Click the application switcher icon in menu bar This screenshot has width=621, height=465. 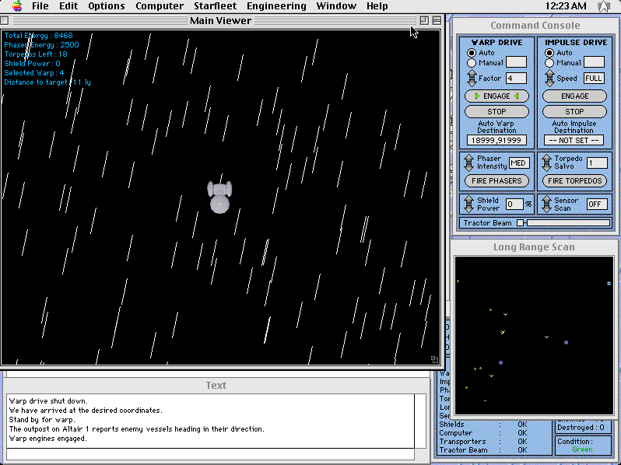coord(604,6)
